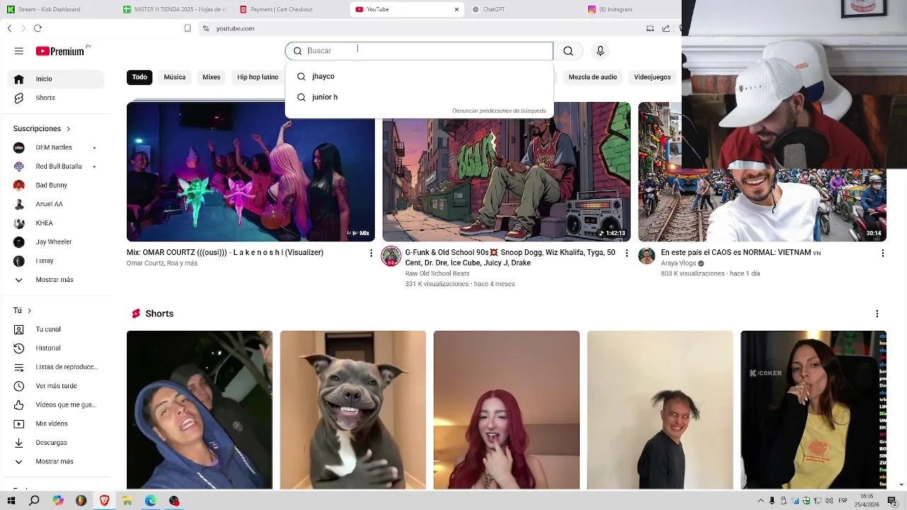Show hidden system tray icons chevron
The width and height of the screenshot is (907, 510).
[761, 501]
